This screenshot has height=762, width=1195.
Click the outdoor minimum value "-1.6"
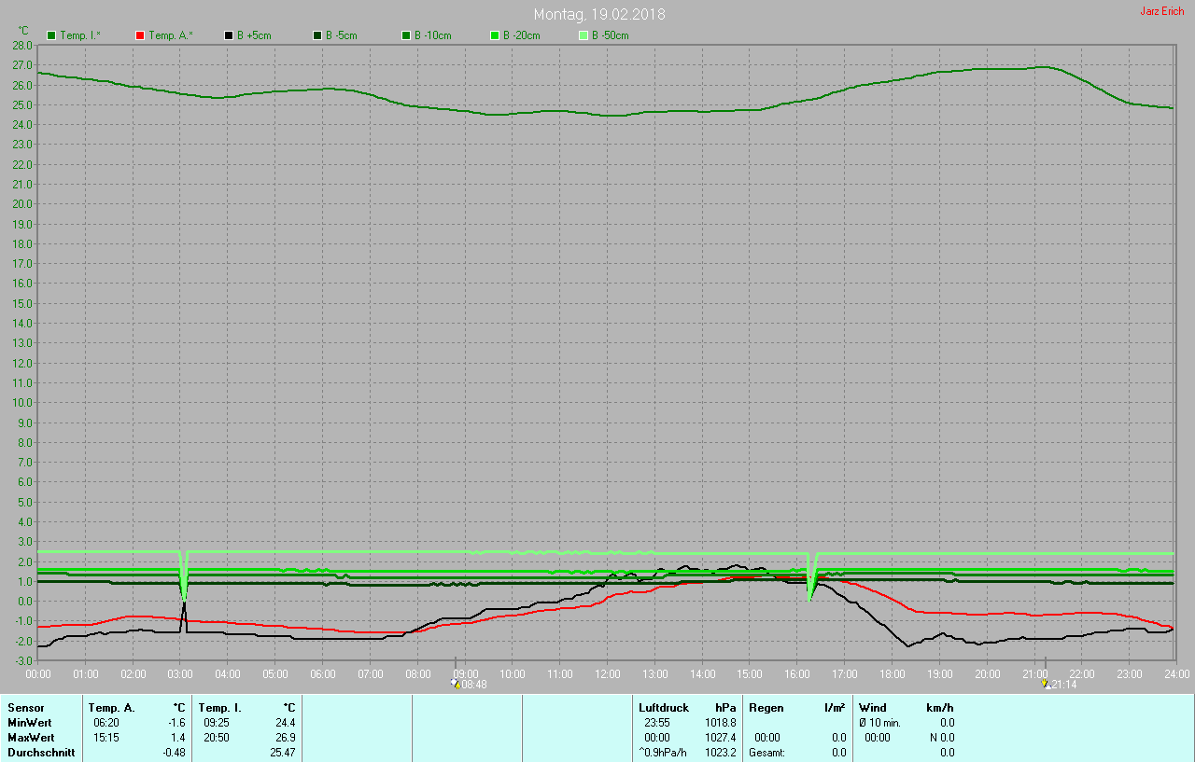tap(176, 723)
